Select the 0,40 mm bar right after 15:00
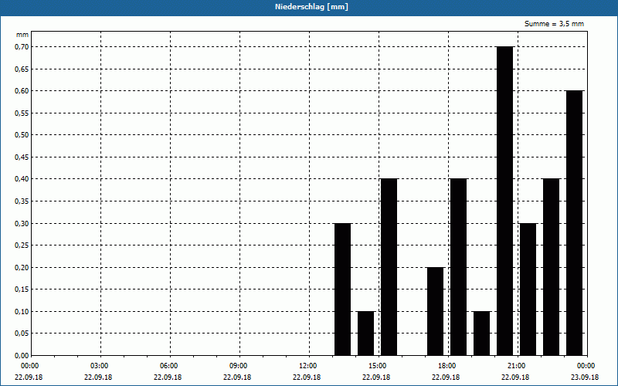Screen dimensions: 618x386 tap(389, 267)
